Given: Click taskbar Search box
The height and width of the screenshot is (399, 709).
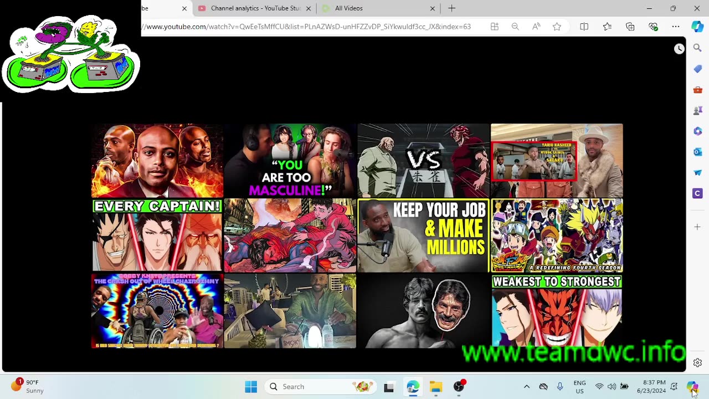Looking at the screenshot, I should click(320, 387).
